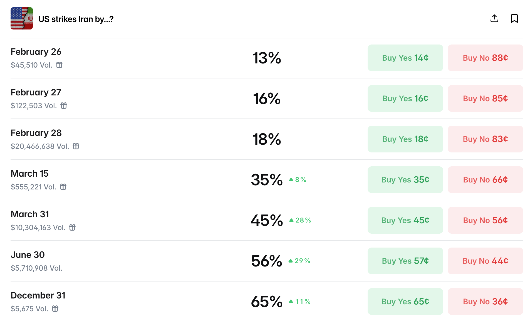Click the gift icon on December 31 row
The width and height of the screenshot is (530, 321).
[x=55, y=309]
